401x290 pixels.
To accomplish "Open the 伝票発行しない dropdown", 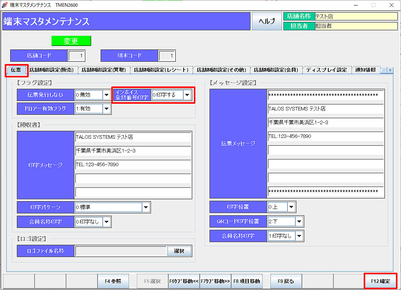I will [x=106, y=95].
